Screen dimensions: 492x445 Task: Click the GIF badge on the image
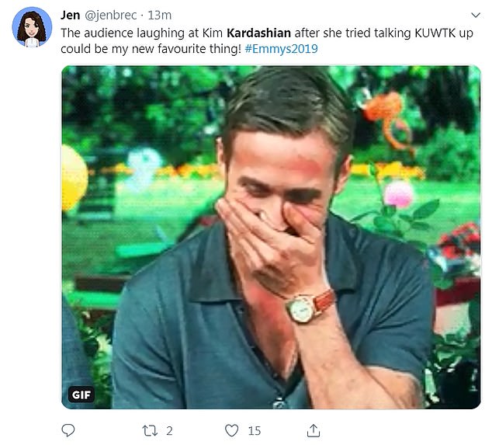pyautogui.click(x=81, y=395)
